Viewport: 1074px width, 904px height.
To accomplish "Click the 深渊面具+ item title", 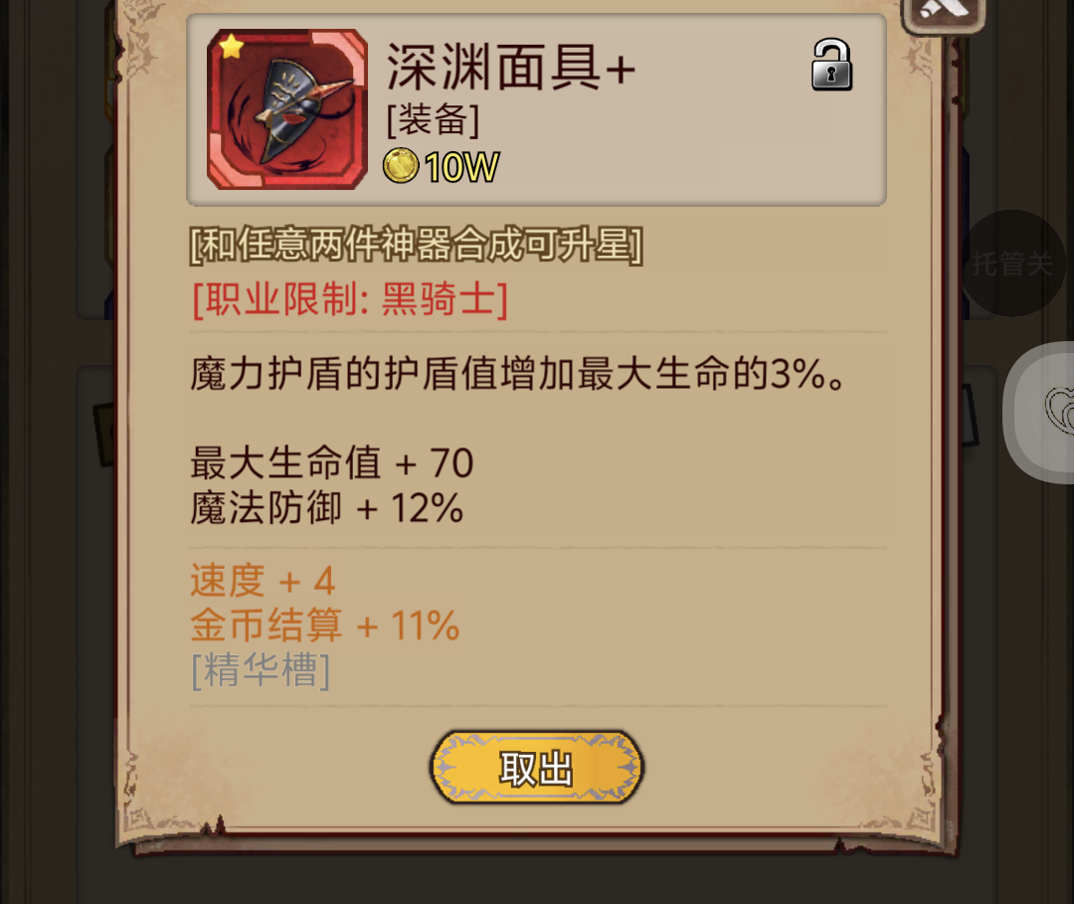I will (511, 67).
